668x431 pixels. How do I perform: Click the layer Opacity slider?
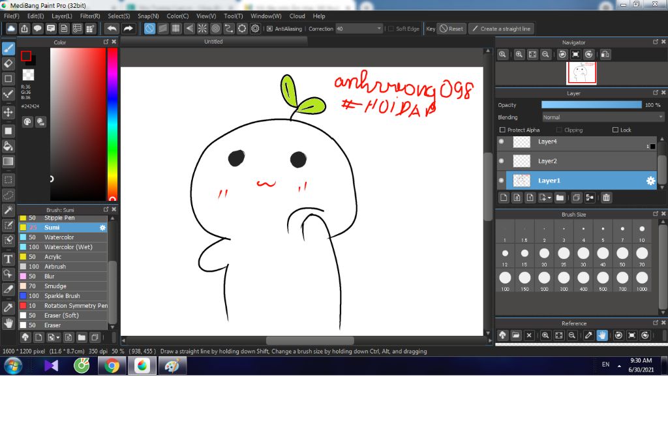coord(591,105)
